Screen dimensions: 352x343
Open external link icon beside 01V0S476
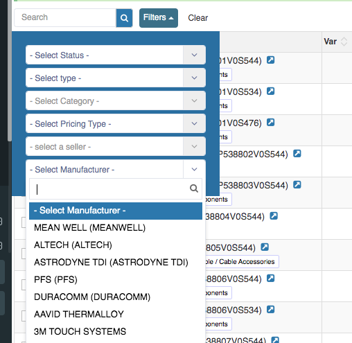point(270,123)
